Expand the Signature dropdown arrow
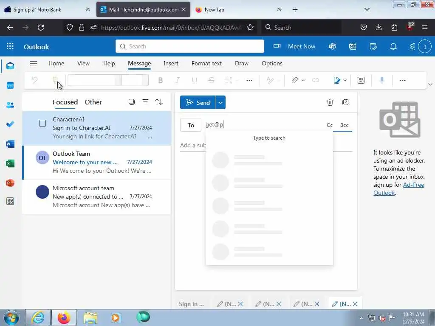 [x=345, y=80]
